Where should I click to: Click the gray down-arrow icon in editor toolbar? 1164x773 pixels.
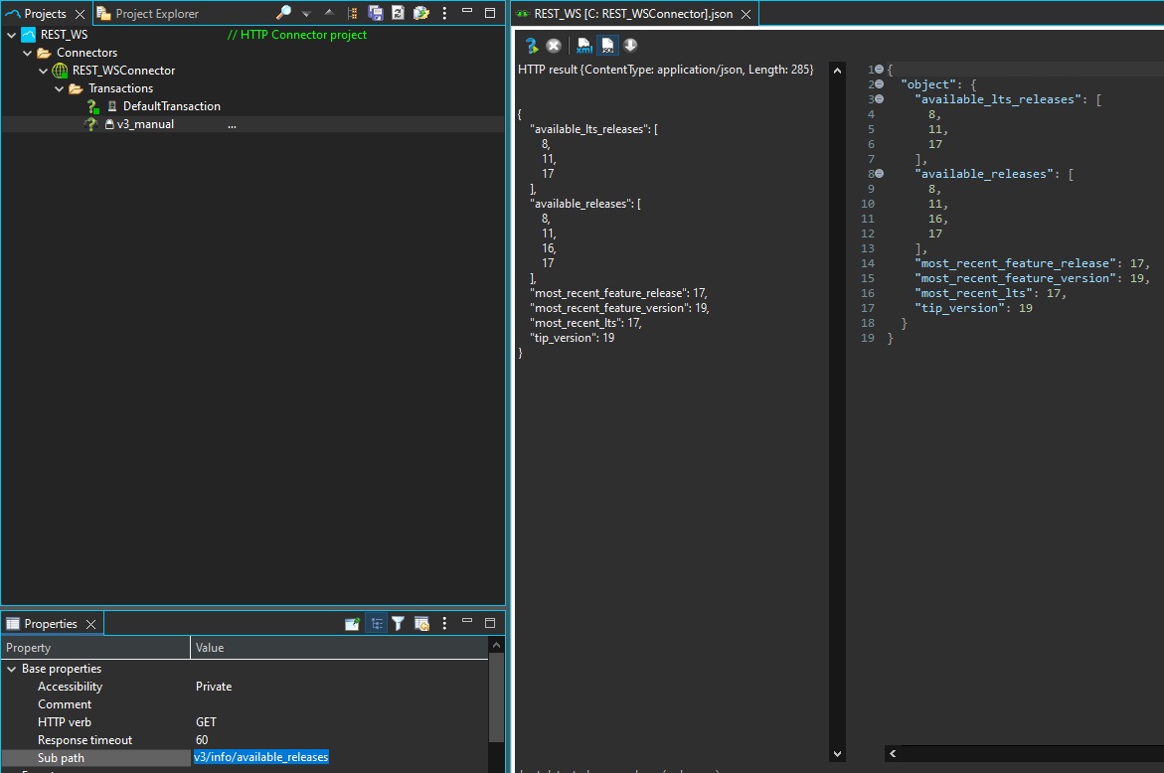(630, 46)
